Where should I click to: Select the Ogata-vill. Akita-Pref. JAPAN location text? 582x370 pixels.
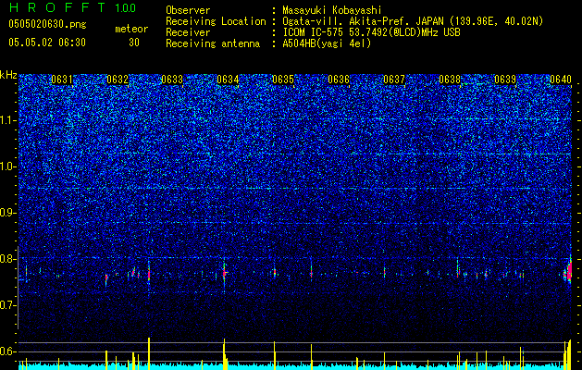(x=413, y=21)
